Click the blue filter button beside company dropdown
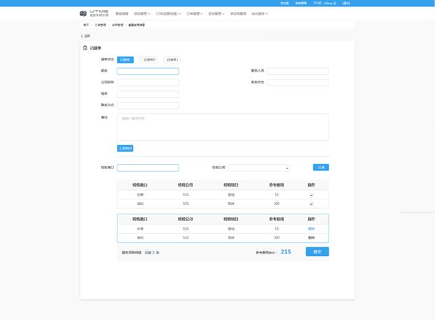This screenshot has height=320, width=435. (x=321, y=167)
